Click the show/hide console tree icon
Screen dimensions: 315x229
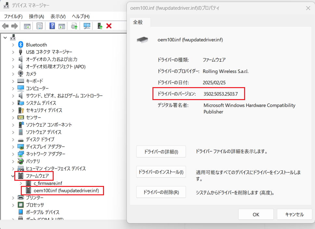tap(27, 26)
